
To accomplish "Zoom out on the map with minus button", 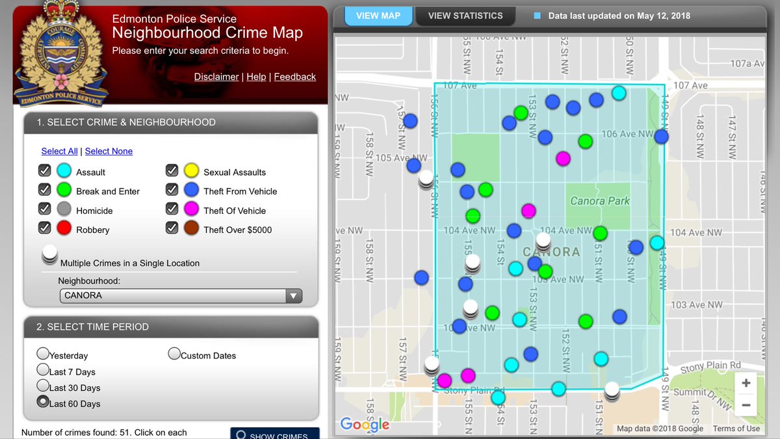I will pyautogui.click(x=746, y=405).
